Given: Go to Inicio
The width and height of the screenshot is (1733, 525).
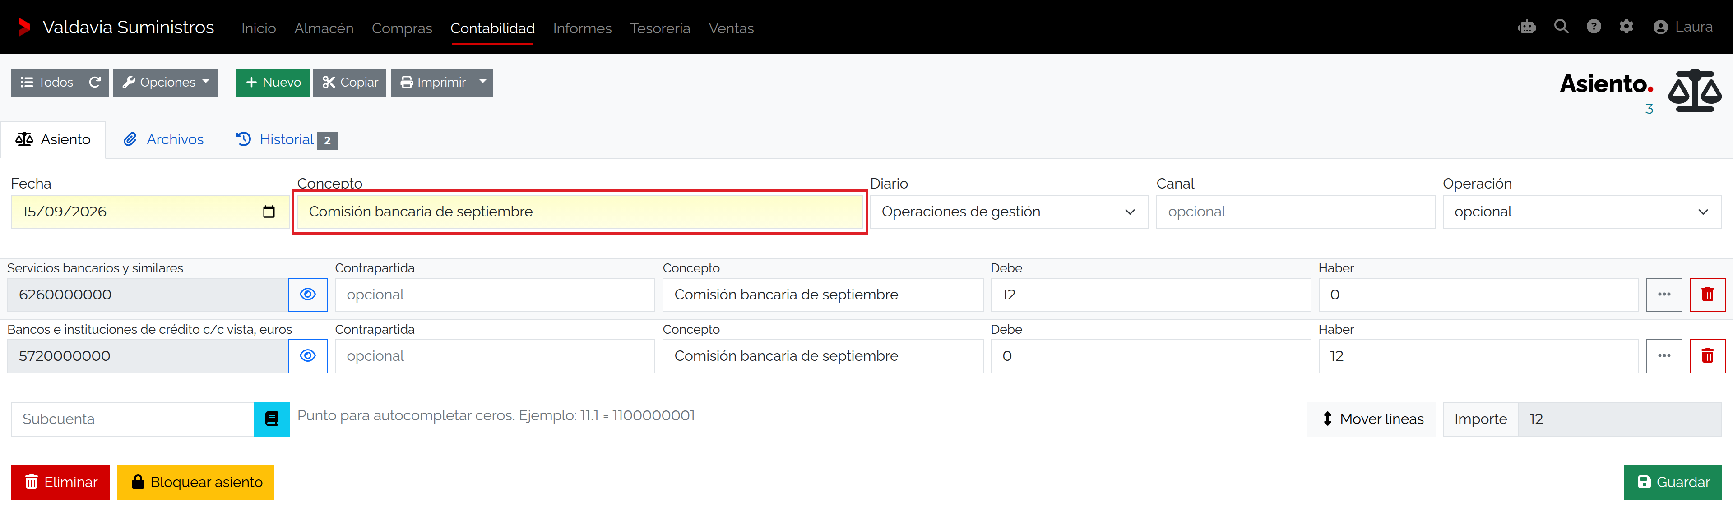Looking at the screenshot, I should 258,28.
